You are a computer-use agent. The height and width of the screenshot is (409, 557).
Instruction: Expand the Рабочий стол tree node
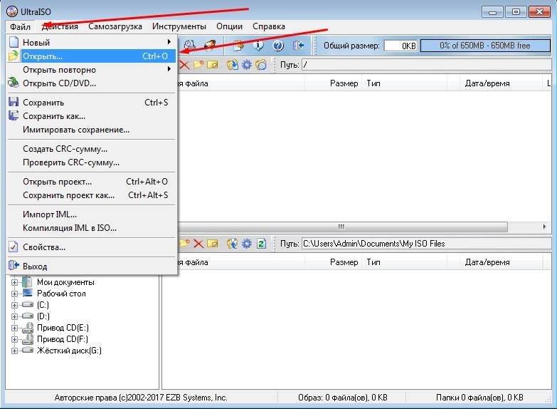(x=14, y=294)
